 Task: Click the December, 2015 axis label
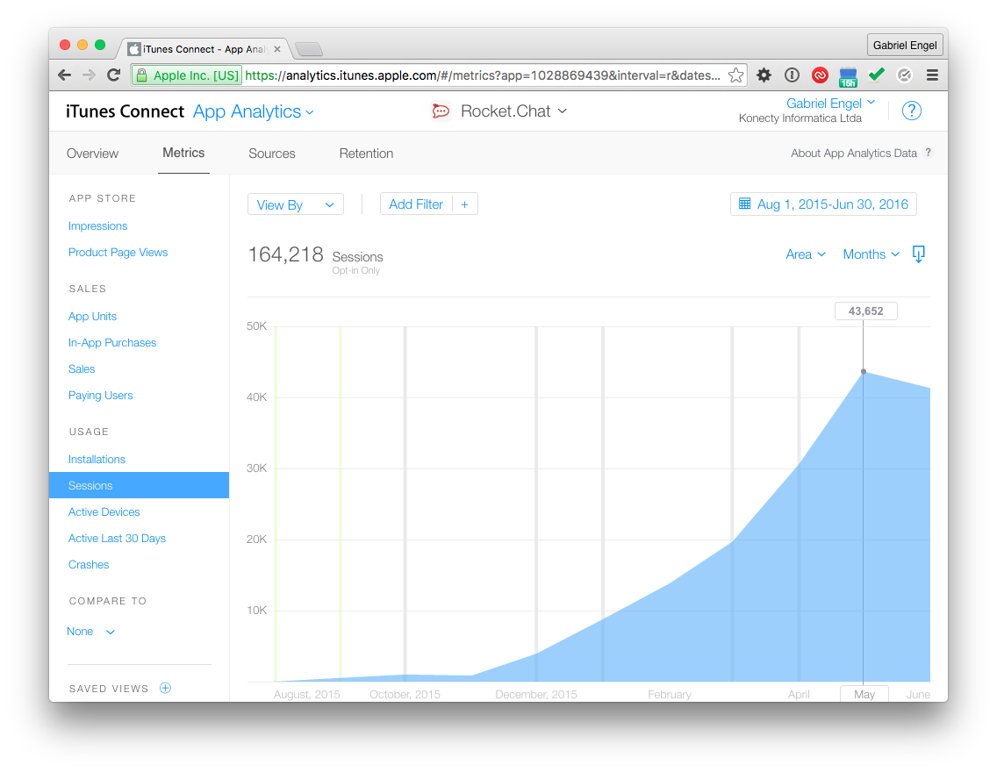pyautogui.click(x=536, y=694)
